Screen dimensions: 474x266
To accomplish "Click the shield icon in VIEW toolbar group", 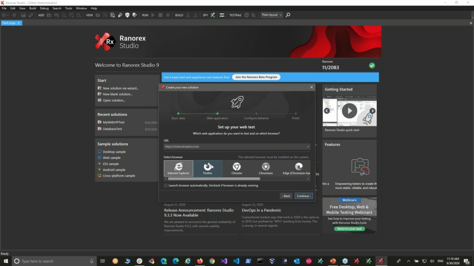I will click(x=127, y=15).
